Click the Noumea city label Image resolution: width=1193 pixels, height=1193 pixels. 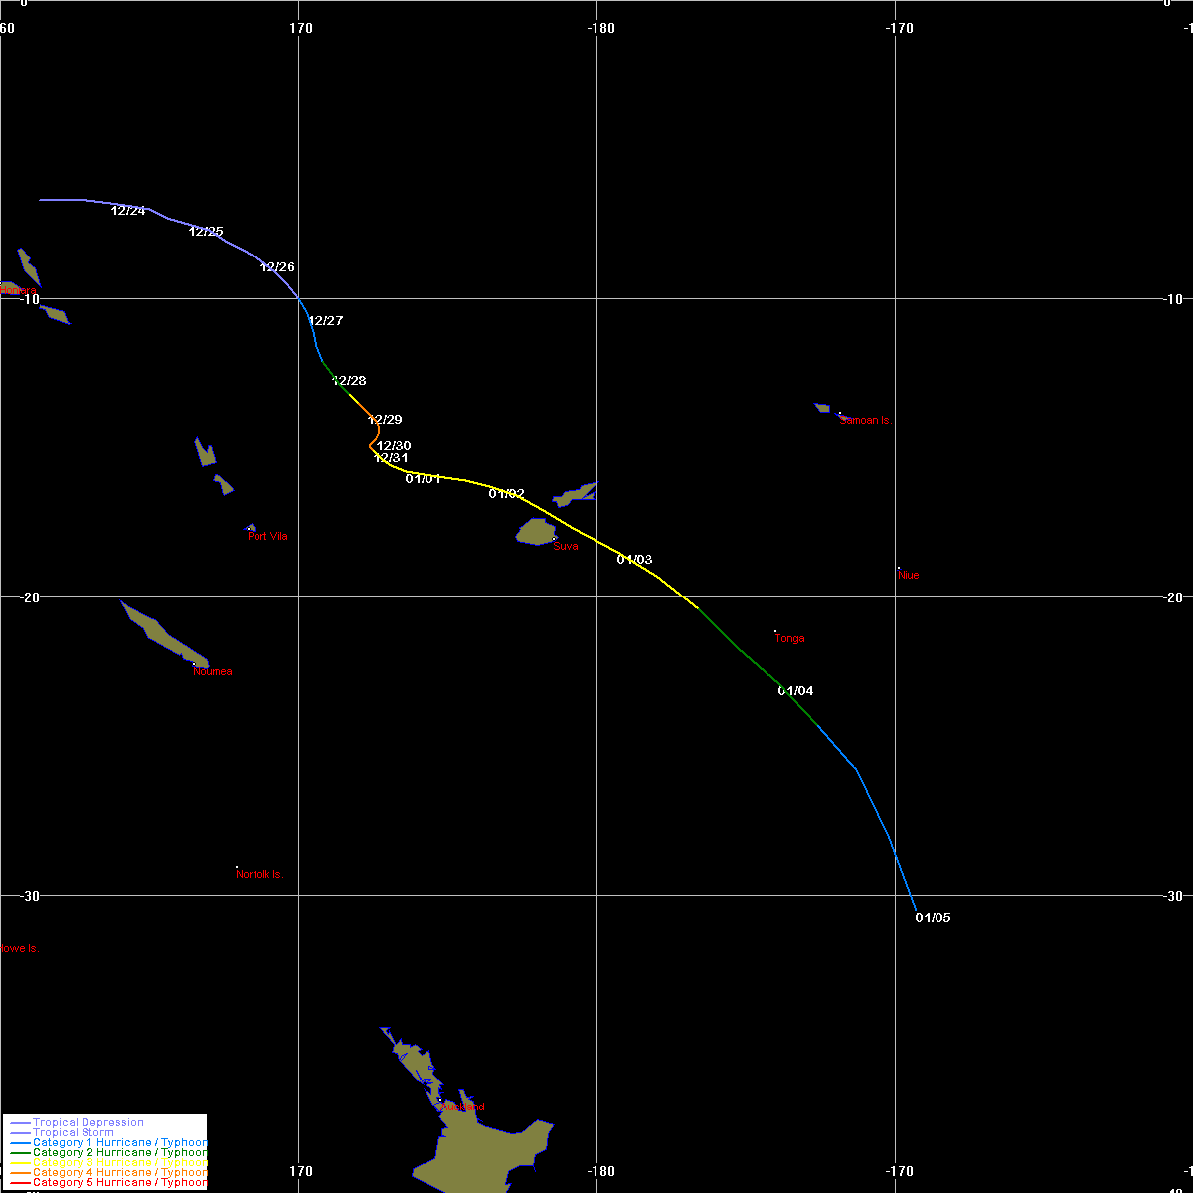coord(213,672)
